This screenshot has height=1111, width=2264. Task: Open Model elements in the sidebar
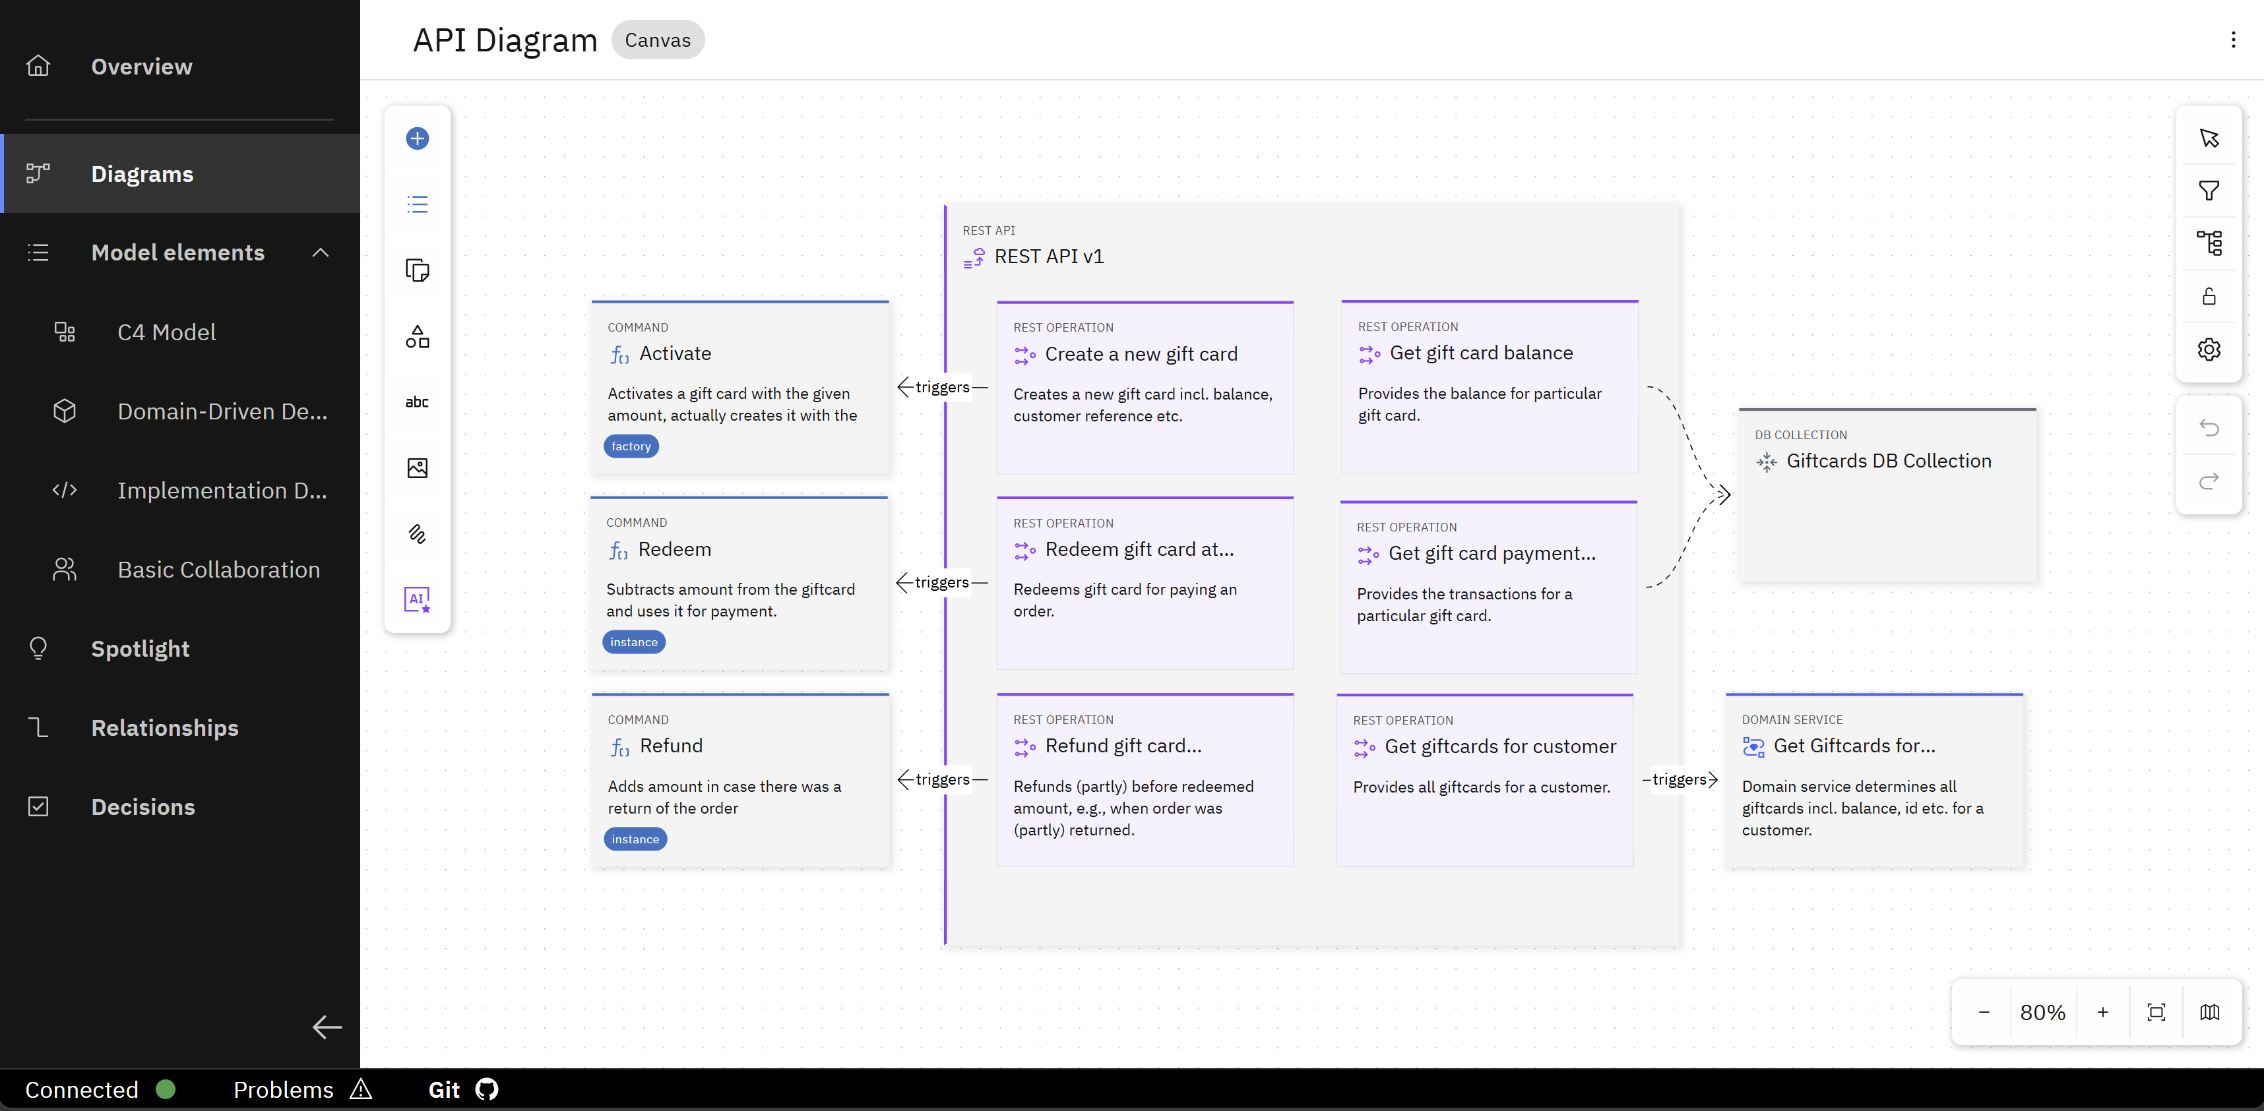click(179, 253)
